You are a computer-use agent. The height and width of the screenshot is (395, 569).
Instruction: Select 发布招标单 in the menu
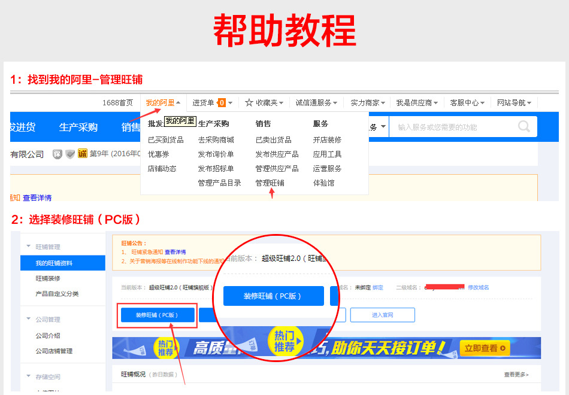(x=216, y=169)
